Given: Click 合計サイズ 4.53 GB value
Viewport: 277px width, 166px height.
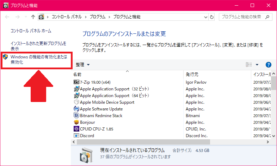Looking at the screenshot, I should tap(202, 151).
